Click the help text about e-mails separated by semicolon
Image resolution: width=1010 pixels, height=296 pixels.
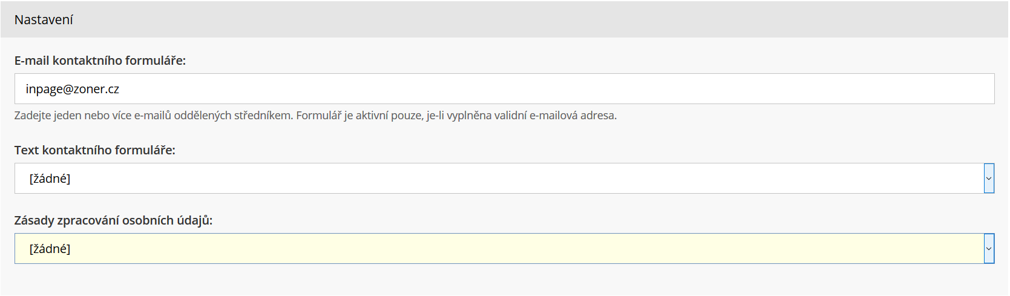coord(315,116)
